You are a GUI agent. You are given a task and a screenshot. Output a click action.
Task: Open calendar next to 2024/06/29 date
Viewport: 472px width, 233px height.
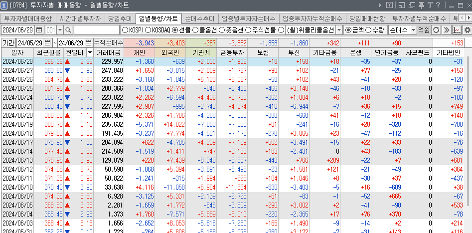click(x=38, y=30)
